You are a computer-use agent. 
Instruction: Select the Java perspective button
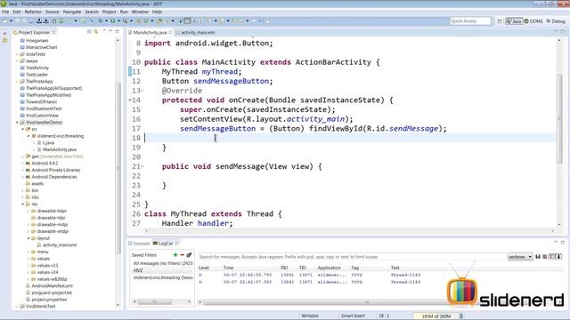click(514, 21)
